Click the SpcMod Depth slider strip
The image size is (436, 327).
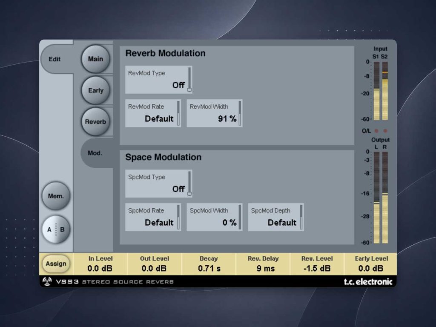coord(301,217)
